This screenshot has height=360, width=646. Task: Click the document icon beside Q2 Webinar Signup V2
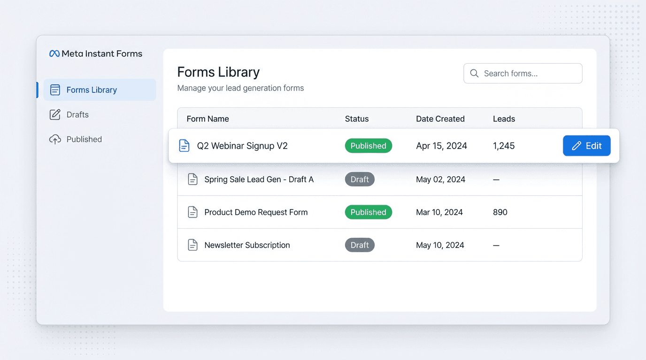click(x=184, y=145)
